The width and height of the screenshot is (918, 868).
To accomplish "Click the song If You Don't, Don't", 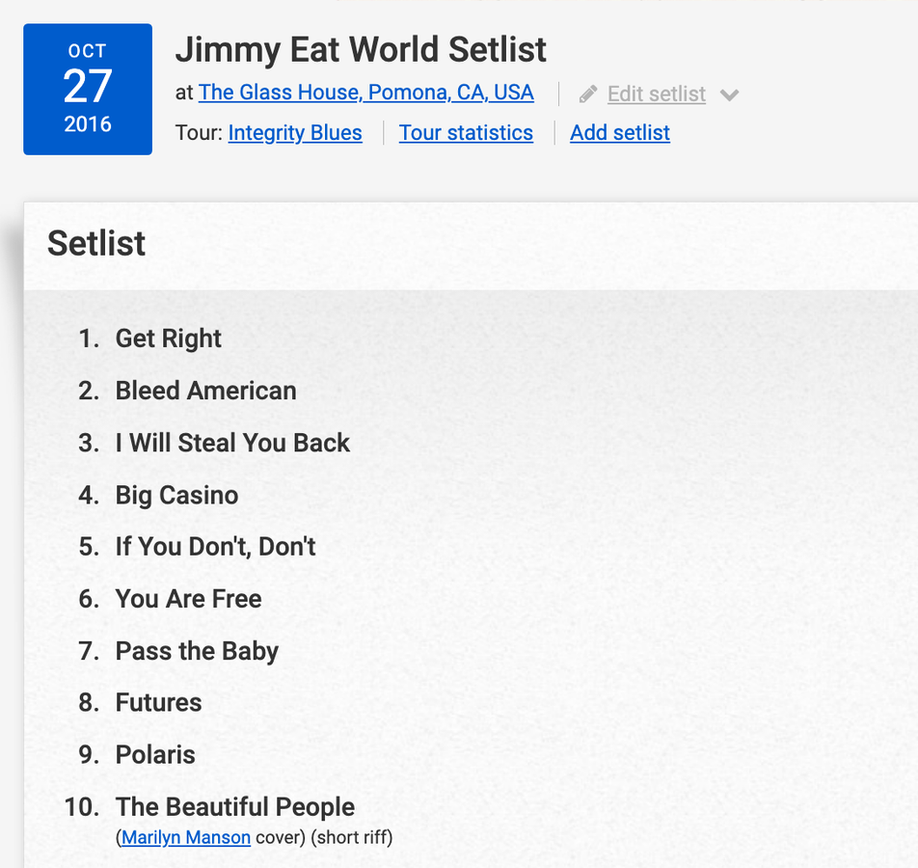I will 215,547.
